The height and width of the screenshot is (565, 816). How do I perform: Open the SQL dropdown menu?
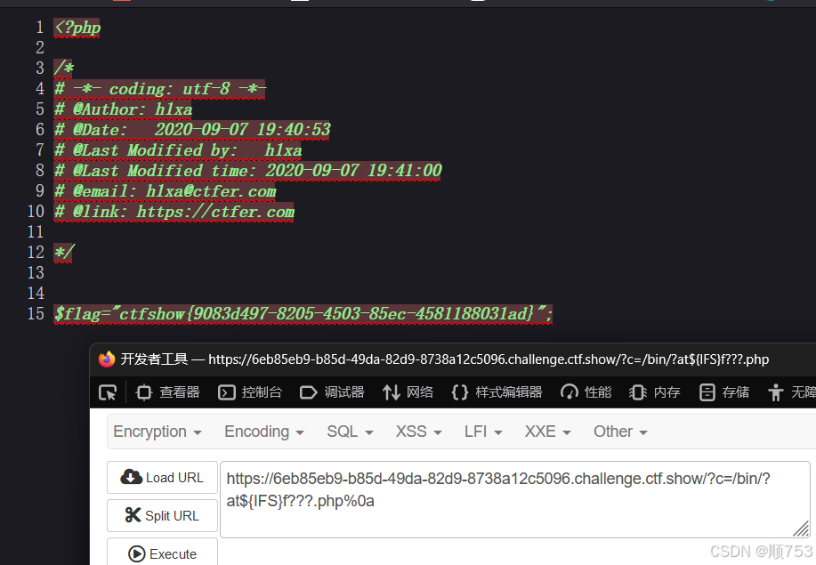coord(350,432)
